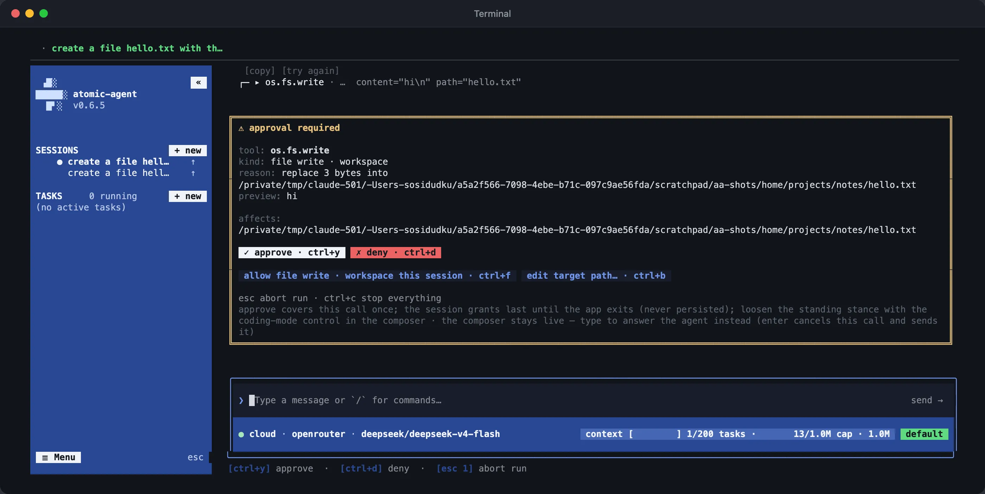
Task: Open the deepseek/deepseek-v4-flash model selector
Action: (x=430, y=434)
